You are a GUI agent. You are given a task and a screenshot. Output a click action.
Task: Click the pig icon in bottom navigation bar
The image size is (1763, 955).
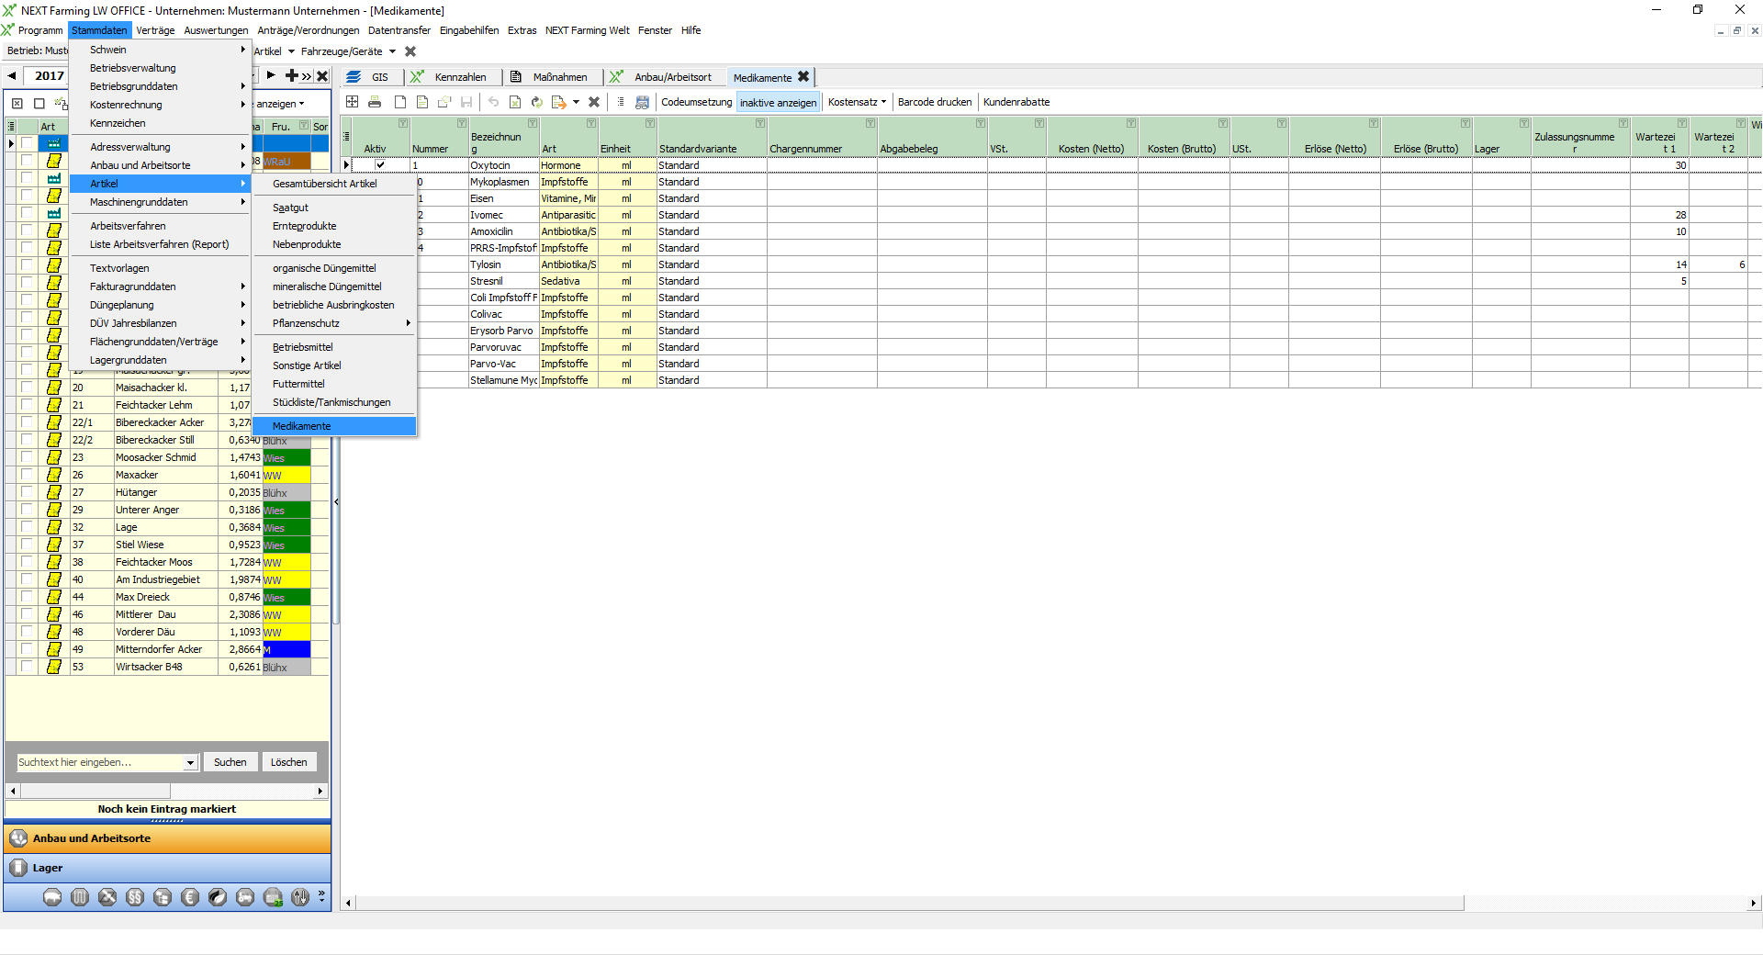(52, 897)
